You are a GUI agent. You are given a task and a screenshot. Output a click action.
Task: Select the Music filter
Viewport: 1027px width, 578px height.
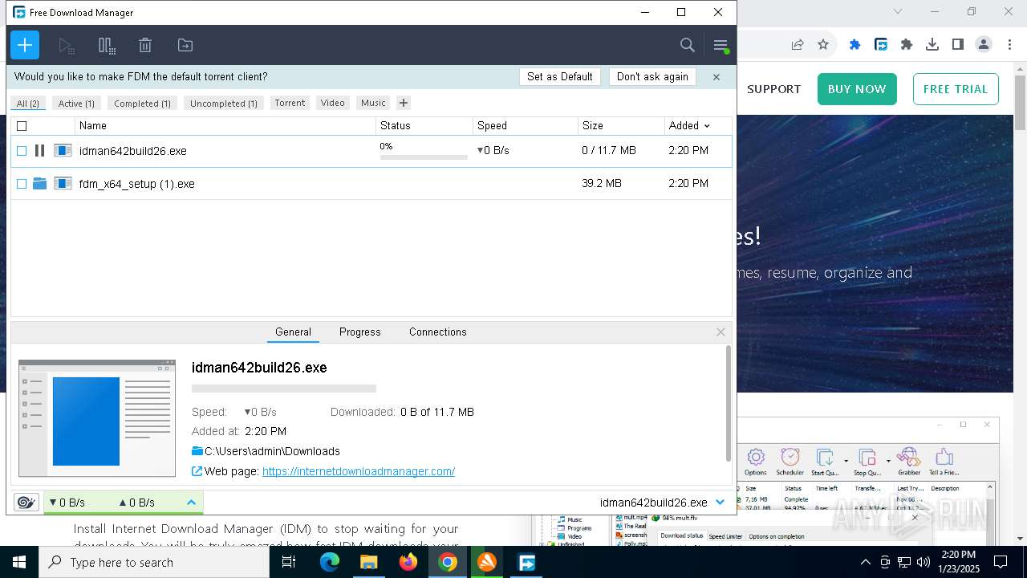(x=373, y=103)
